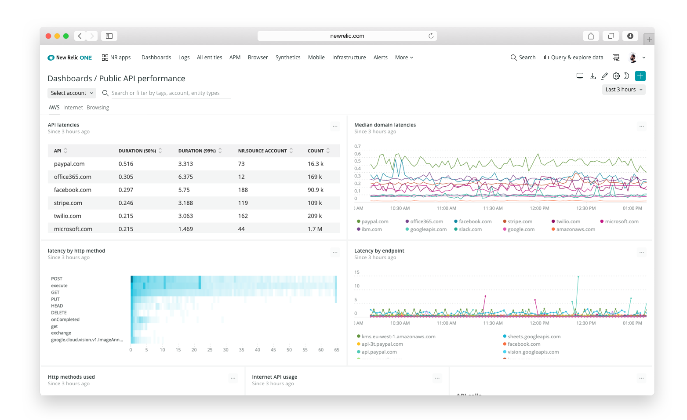687x420 pixels.
Task: Expand the user profile chevron menu
Action: [643, 57]
